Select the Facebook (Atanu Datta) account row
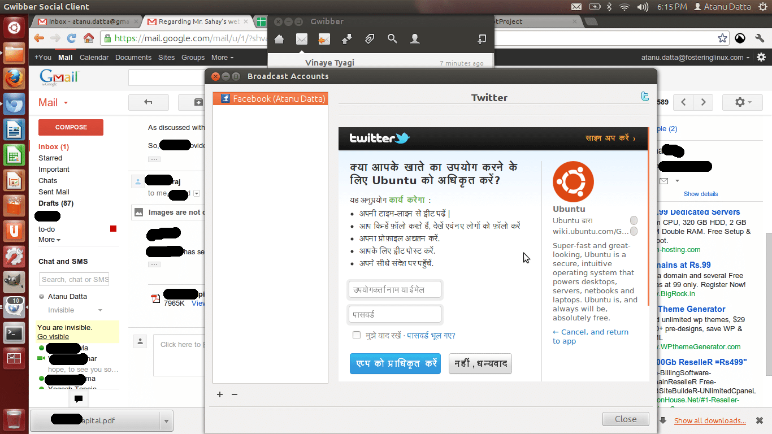Image resolution: width=772 pixels, height=434 pixels. (x=270, y=98)
